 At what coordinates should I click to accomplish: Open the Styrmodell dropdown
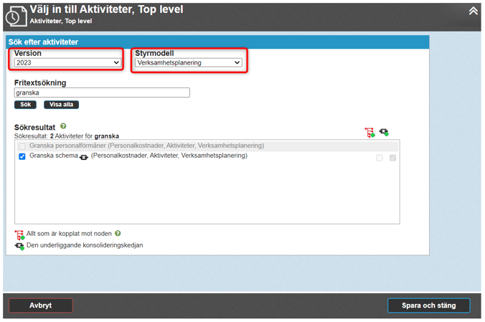coord(188,63)
